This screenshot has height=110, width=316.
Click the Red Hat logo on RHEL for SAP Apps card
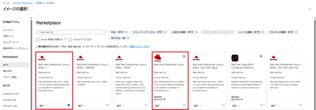[196, 58]
